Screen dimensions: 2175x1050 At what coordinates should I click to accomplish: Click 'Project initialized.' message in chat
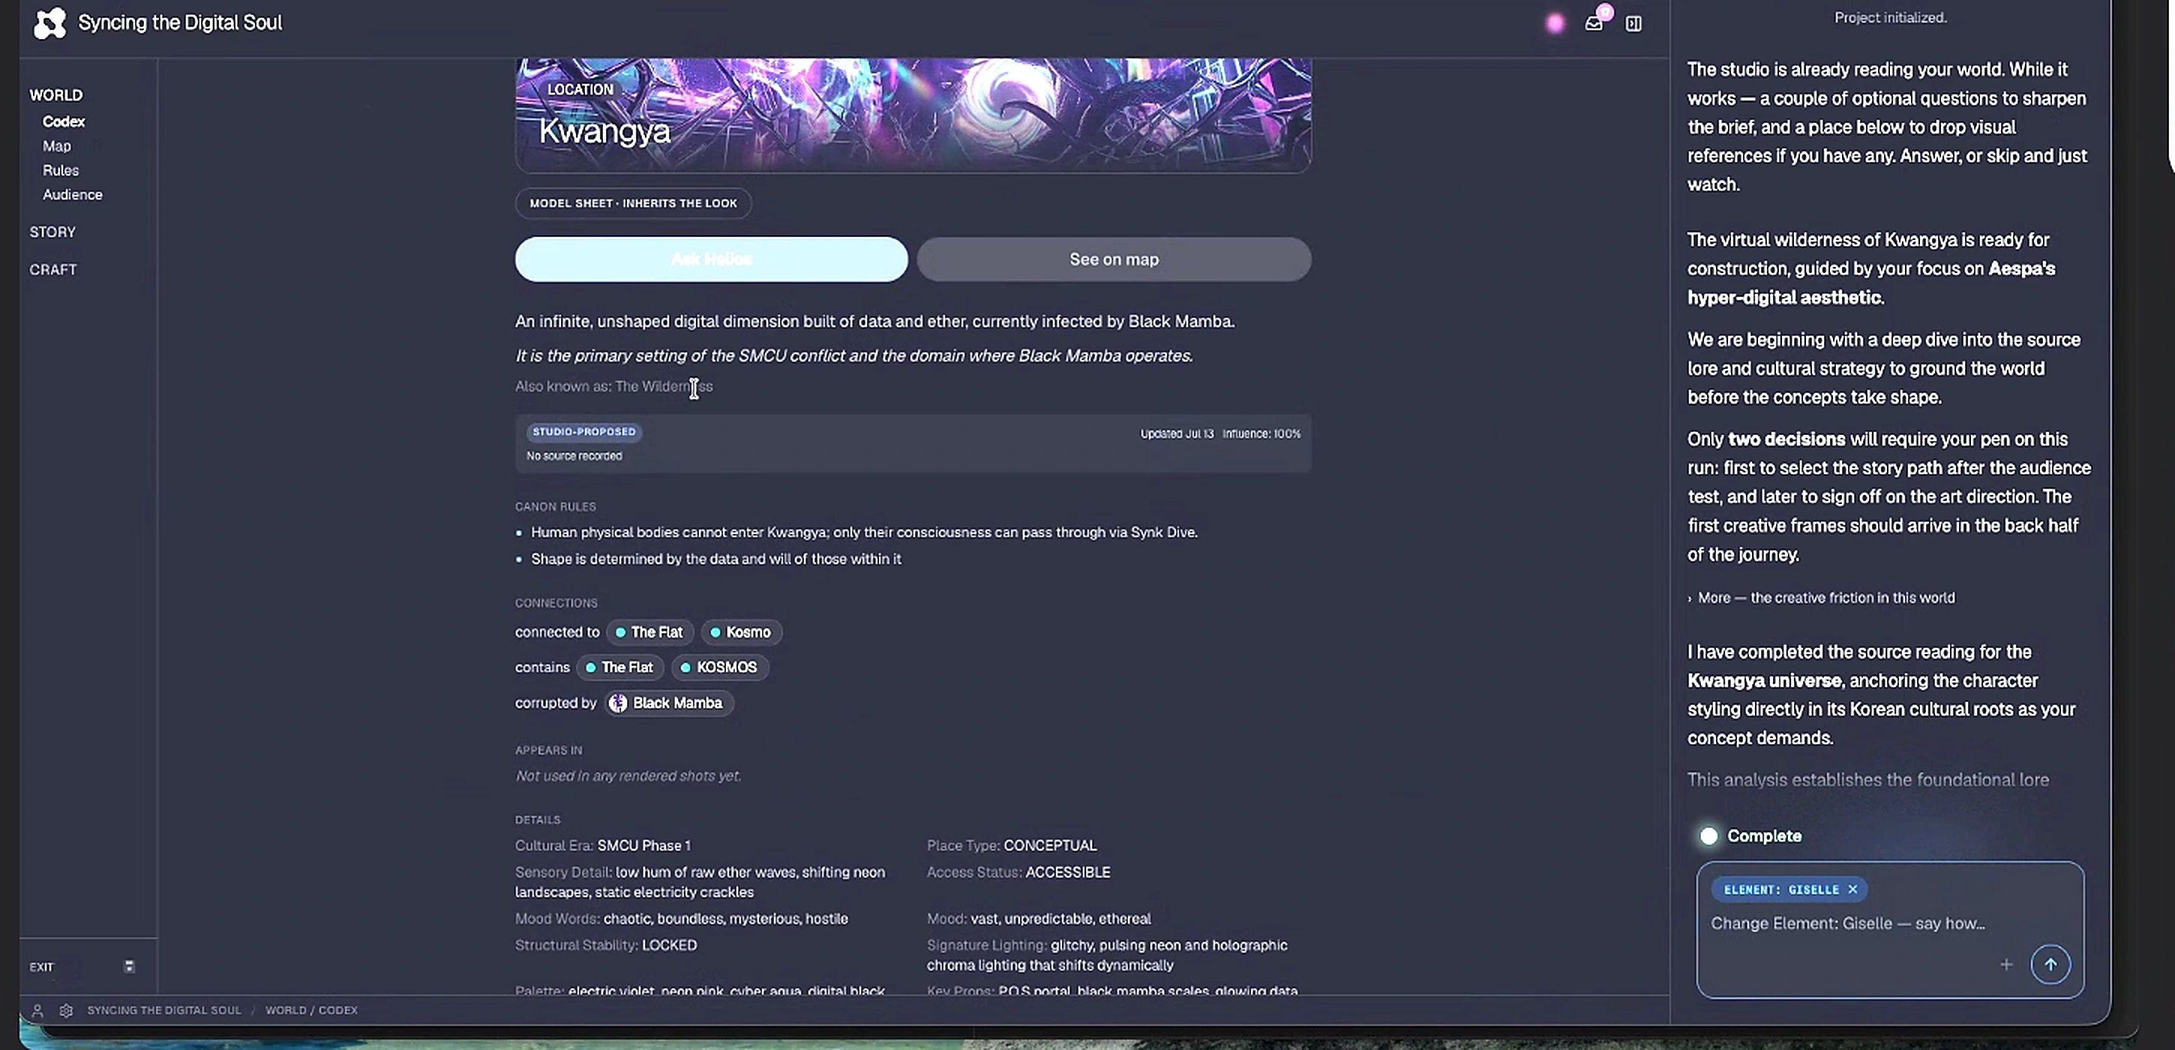click(x=1891, y=18)
